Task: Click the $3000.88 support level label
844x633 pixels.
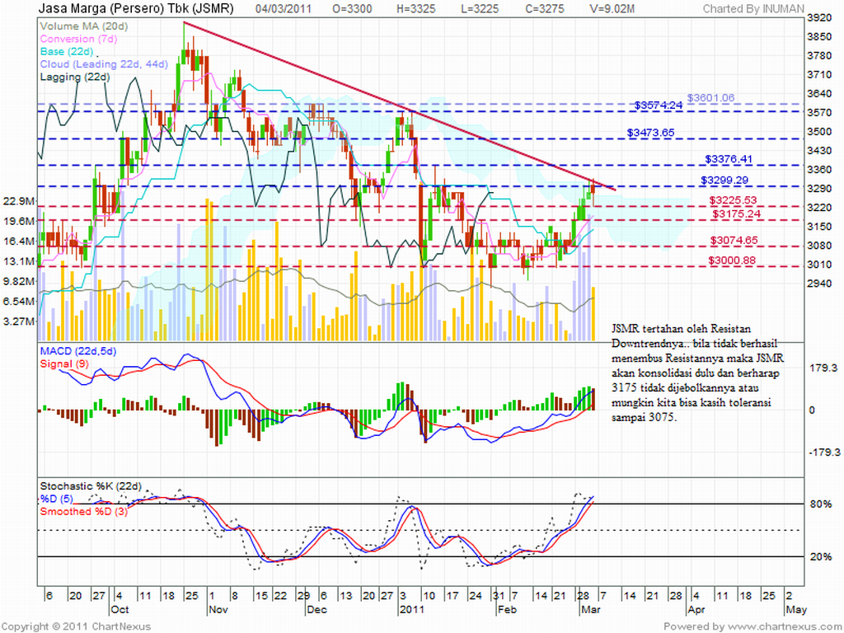Action: pyautogui.click(x=732, y=260)
